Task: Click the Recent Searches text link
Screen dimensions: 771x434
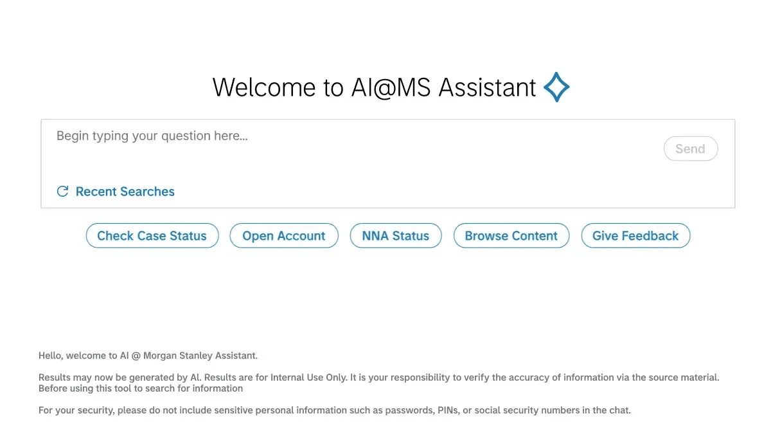Action: [125, 191]
